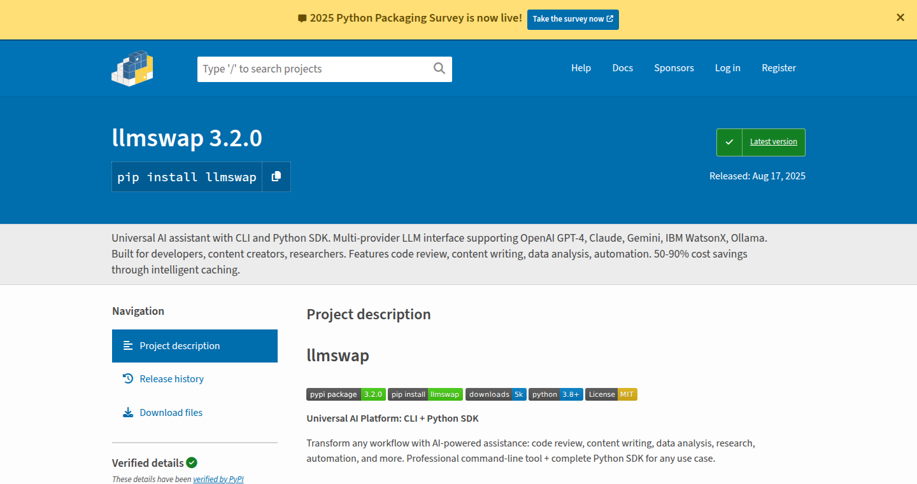Click the Project description heading
917x484 pixels.
click(369, 314)
